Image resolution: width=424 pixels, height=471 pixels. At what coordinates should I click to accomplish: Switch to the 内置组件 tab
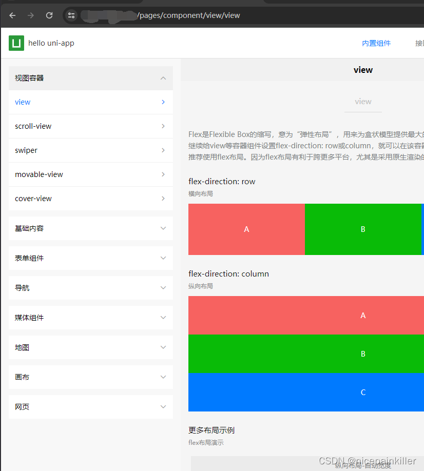[376, 43]
